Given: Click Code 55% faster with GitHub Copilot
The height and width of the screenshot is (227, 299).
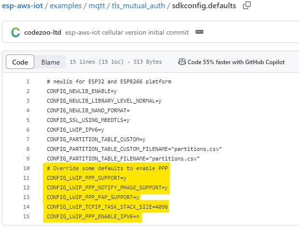Looking at the screenshot, I should click(236, 62).
